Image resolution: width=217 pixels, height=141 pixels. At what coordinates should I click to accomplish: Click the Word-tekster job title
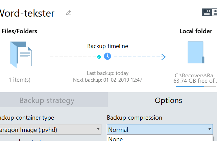[x=27, y=13]
